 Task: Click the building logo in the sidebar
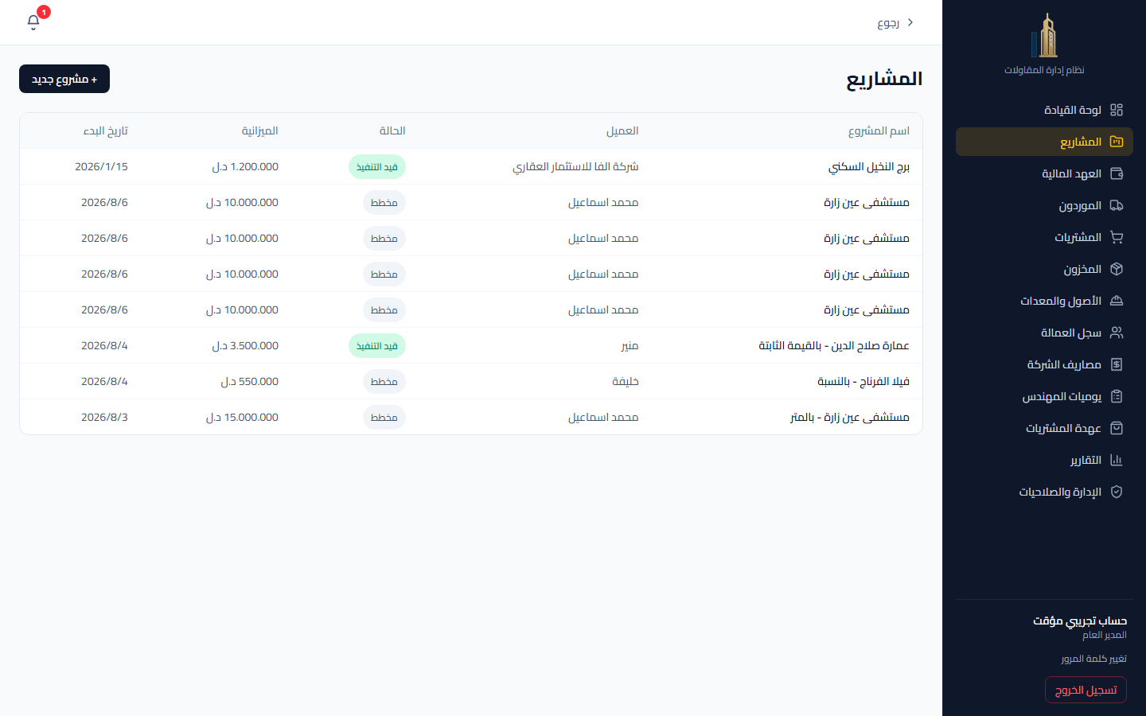(1044, 35)
